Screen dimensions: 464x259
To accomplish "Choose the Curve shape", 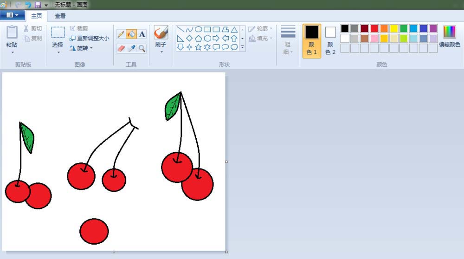I will [189, 29].
